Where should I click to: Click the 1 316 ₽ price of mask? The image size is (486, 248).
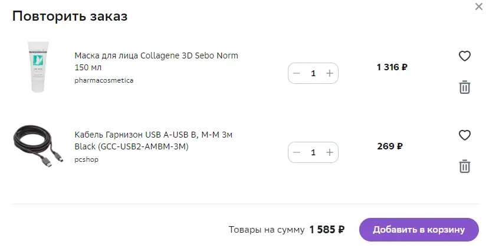click(392, 67)
